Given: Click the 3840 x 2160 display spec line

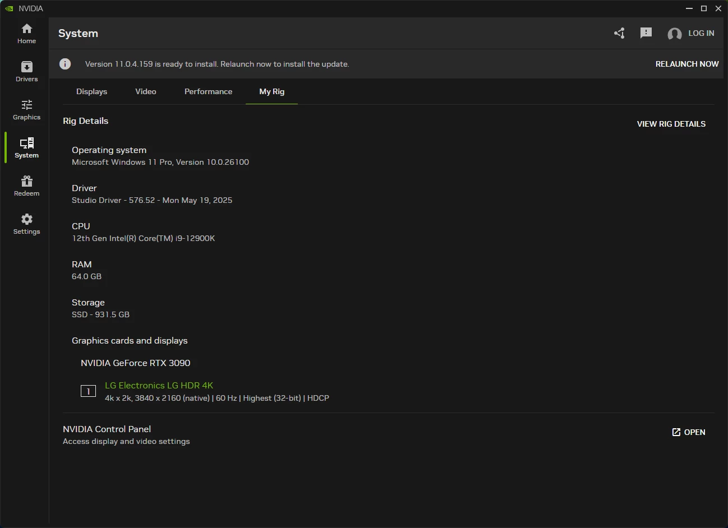Looking at the screenshot, I should pyautogui.click(x=217, y=398).
